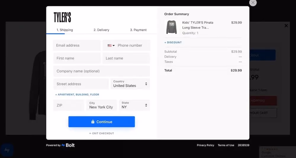The width and height of the screenshot is (296, 158).
Task: Click the Exit Checkout link
Action: coord(102,133)
